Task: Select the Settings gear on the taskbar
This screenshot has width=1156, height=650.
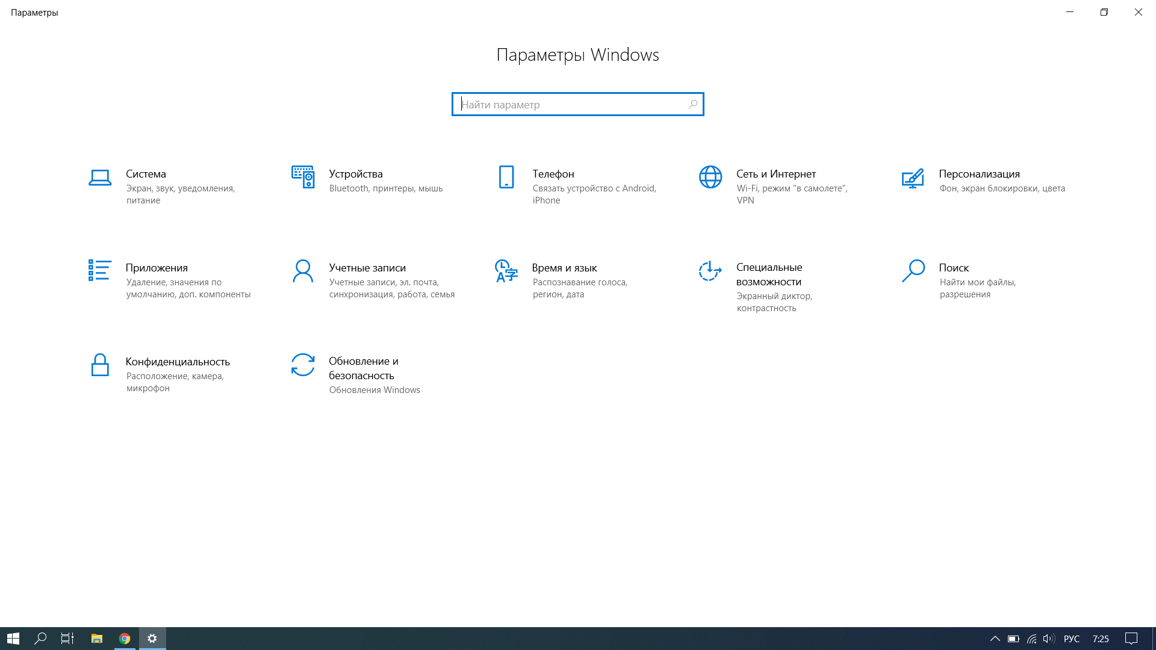Action: (152, 639)
